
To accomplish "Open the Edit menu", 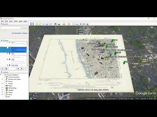I will 7,21.
